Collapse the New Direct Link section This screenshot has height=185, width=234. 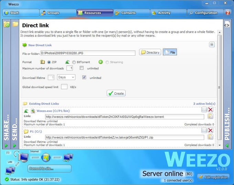(212, 44)
